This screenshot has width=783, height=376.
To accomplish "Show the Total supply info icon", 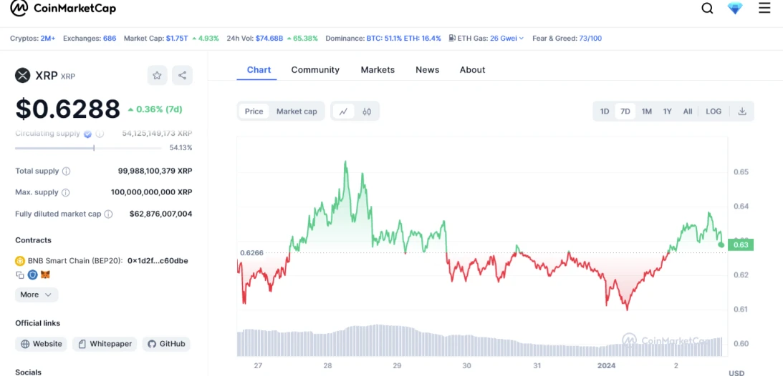I will click(x=66, y=171).
